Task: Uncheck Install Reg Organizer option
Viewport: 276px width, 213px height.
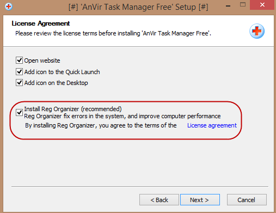Action: (x=19, y=112)
